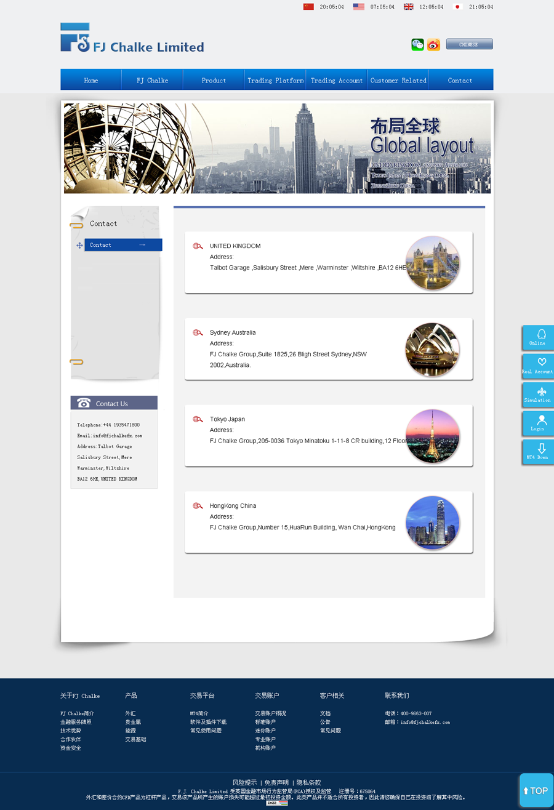Click the WeChat icon in the header

click(x=418, y=44)
